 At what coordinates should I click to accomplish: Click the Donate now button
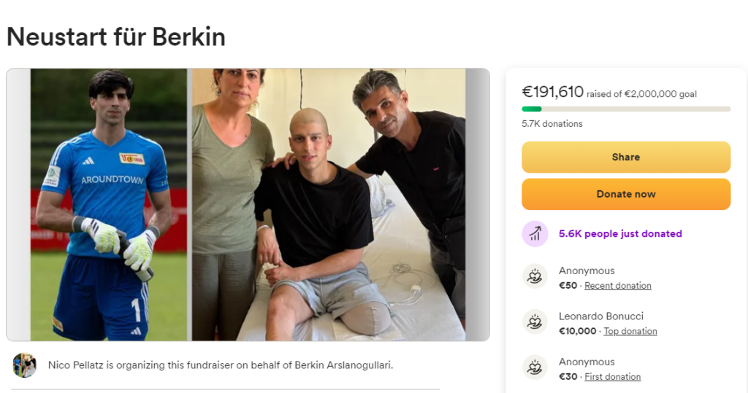(x=626, y=194)
